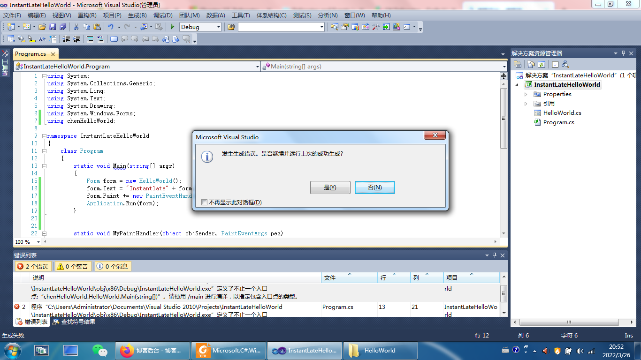
Task: Select the Program.cs error row, line 13
Action: 256,310
